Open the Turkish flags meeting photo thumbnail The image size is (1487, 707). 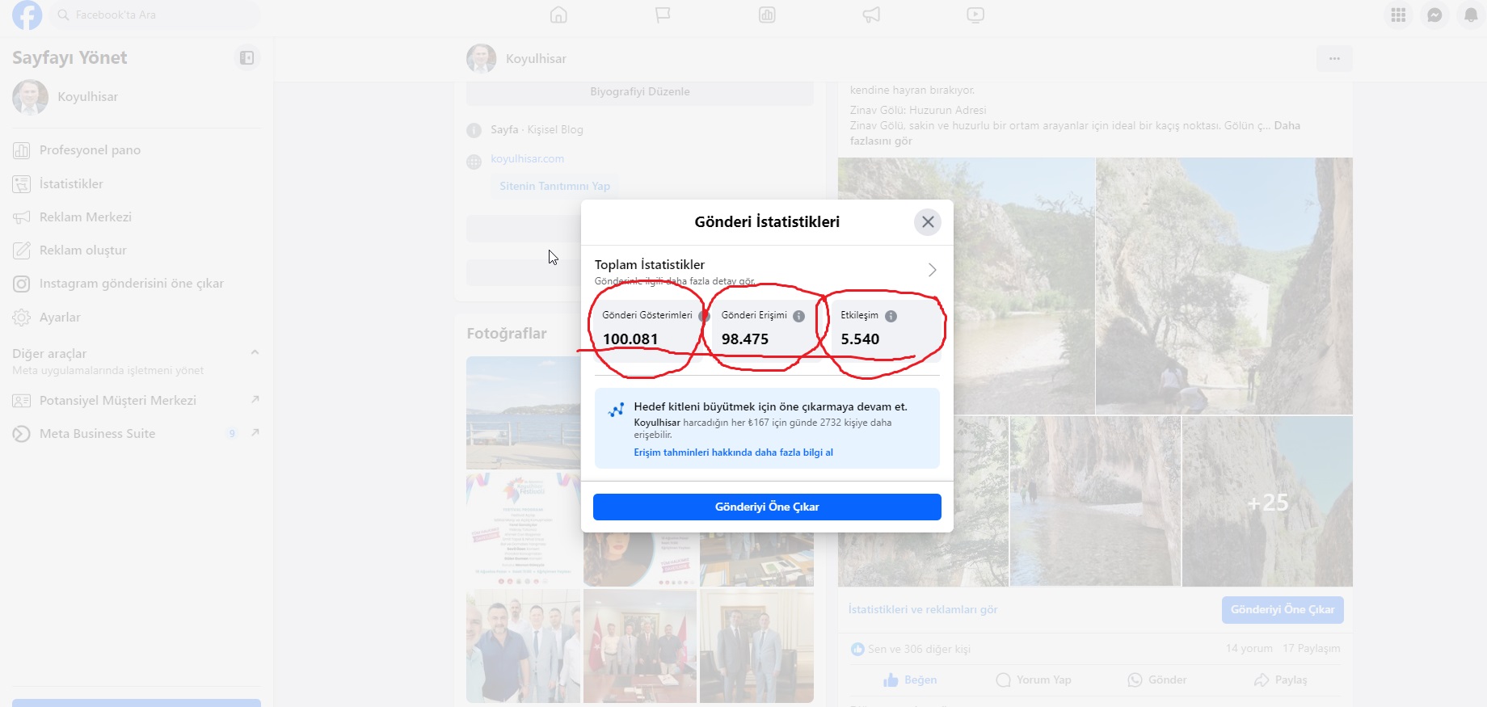click(640, 646)
